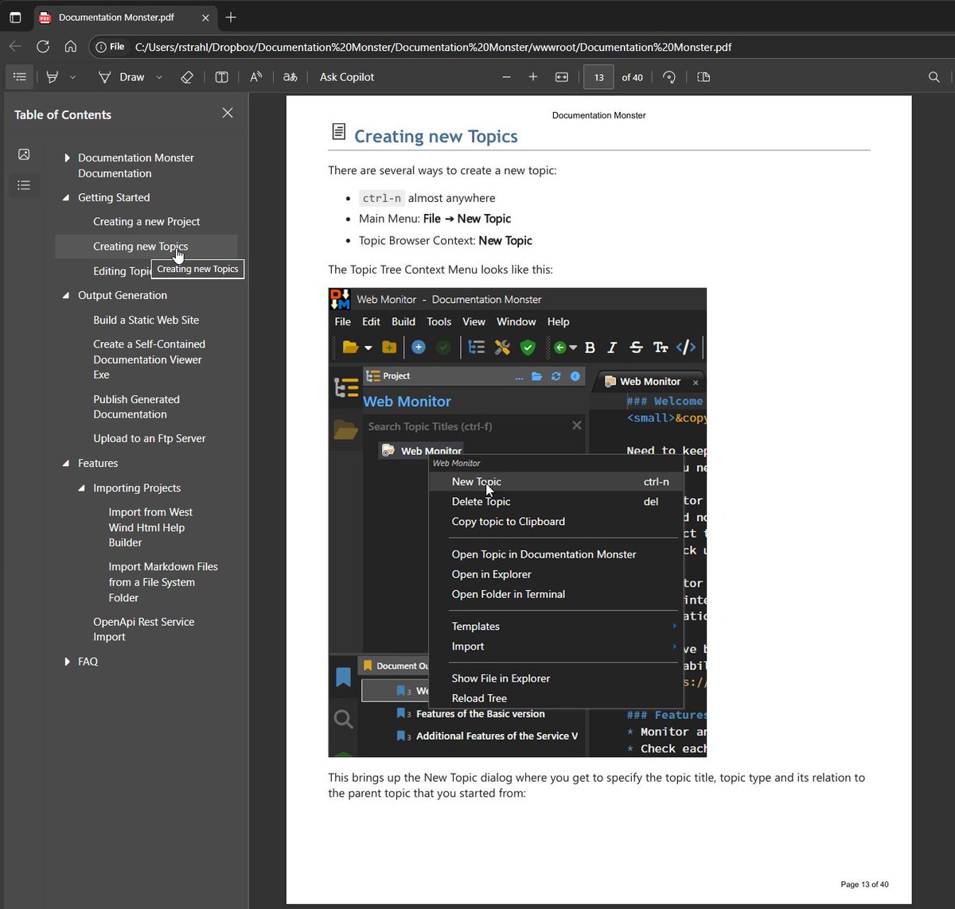The width and height of the screenshot is (955, 909).
Task: Show the outline list in the side pane
Action: pos(24,185)
